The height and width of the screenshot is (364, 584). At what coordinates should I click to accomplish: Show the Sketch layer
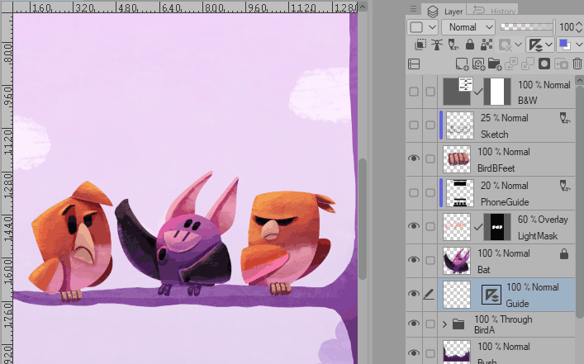414,125
